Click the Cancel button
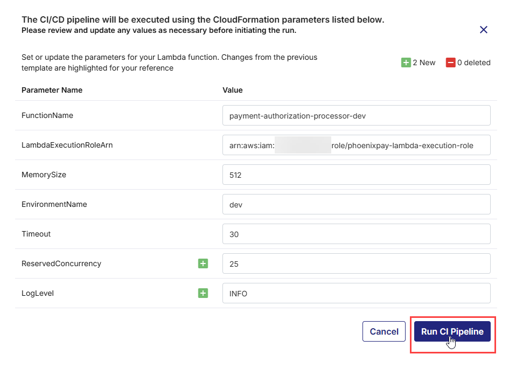 coord(383,331)
